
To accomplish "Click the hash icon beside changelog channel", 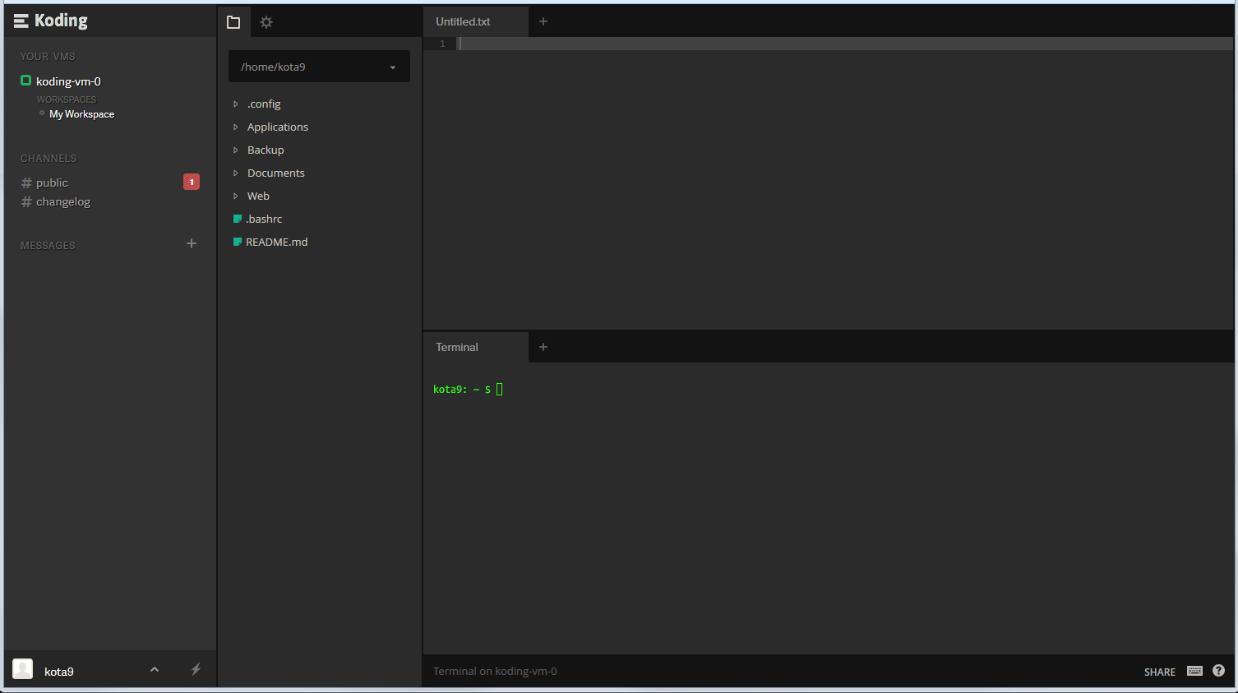I will tap(26, 201).
